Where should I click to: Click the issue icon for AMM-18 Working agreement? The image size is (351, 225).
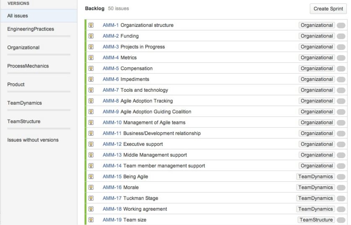tap(91, 209)
